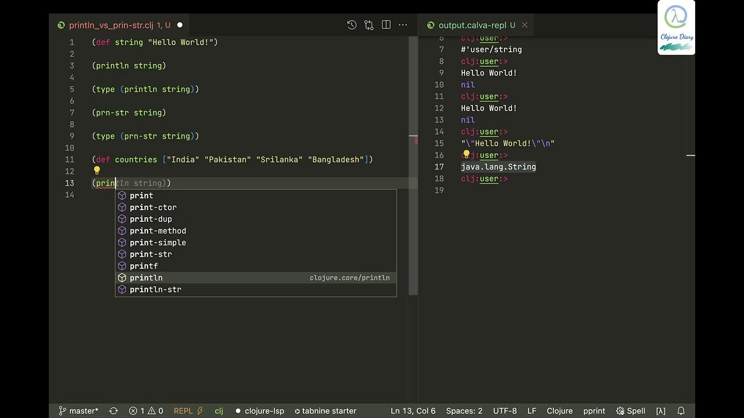Open go to line via Ln 13, Col 6

[413, 410]
